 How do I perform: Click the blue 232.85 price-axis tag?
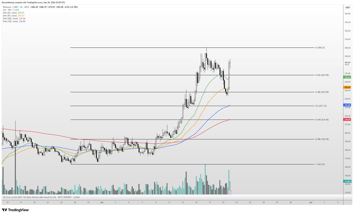(x=347, y=105)
